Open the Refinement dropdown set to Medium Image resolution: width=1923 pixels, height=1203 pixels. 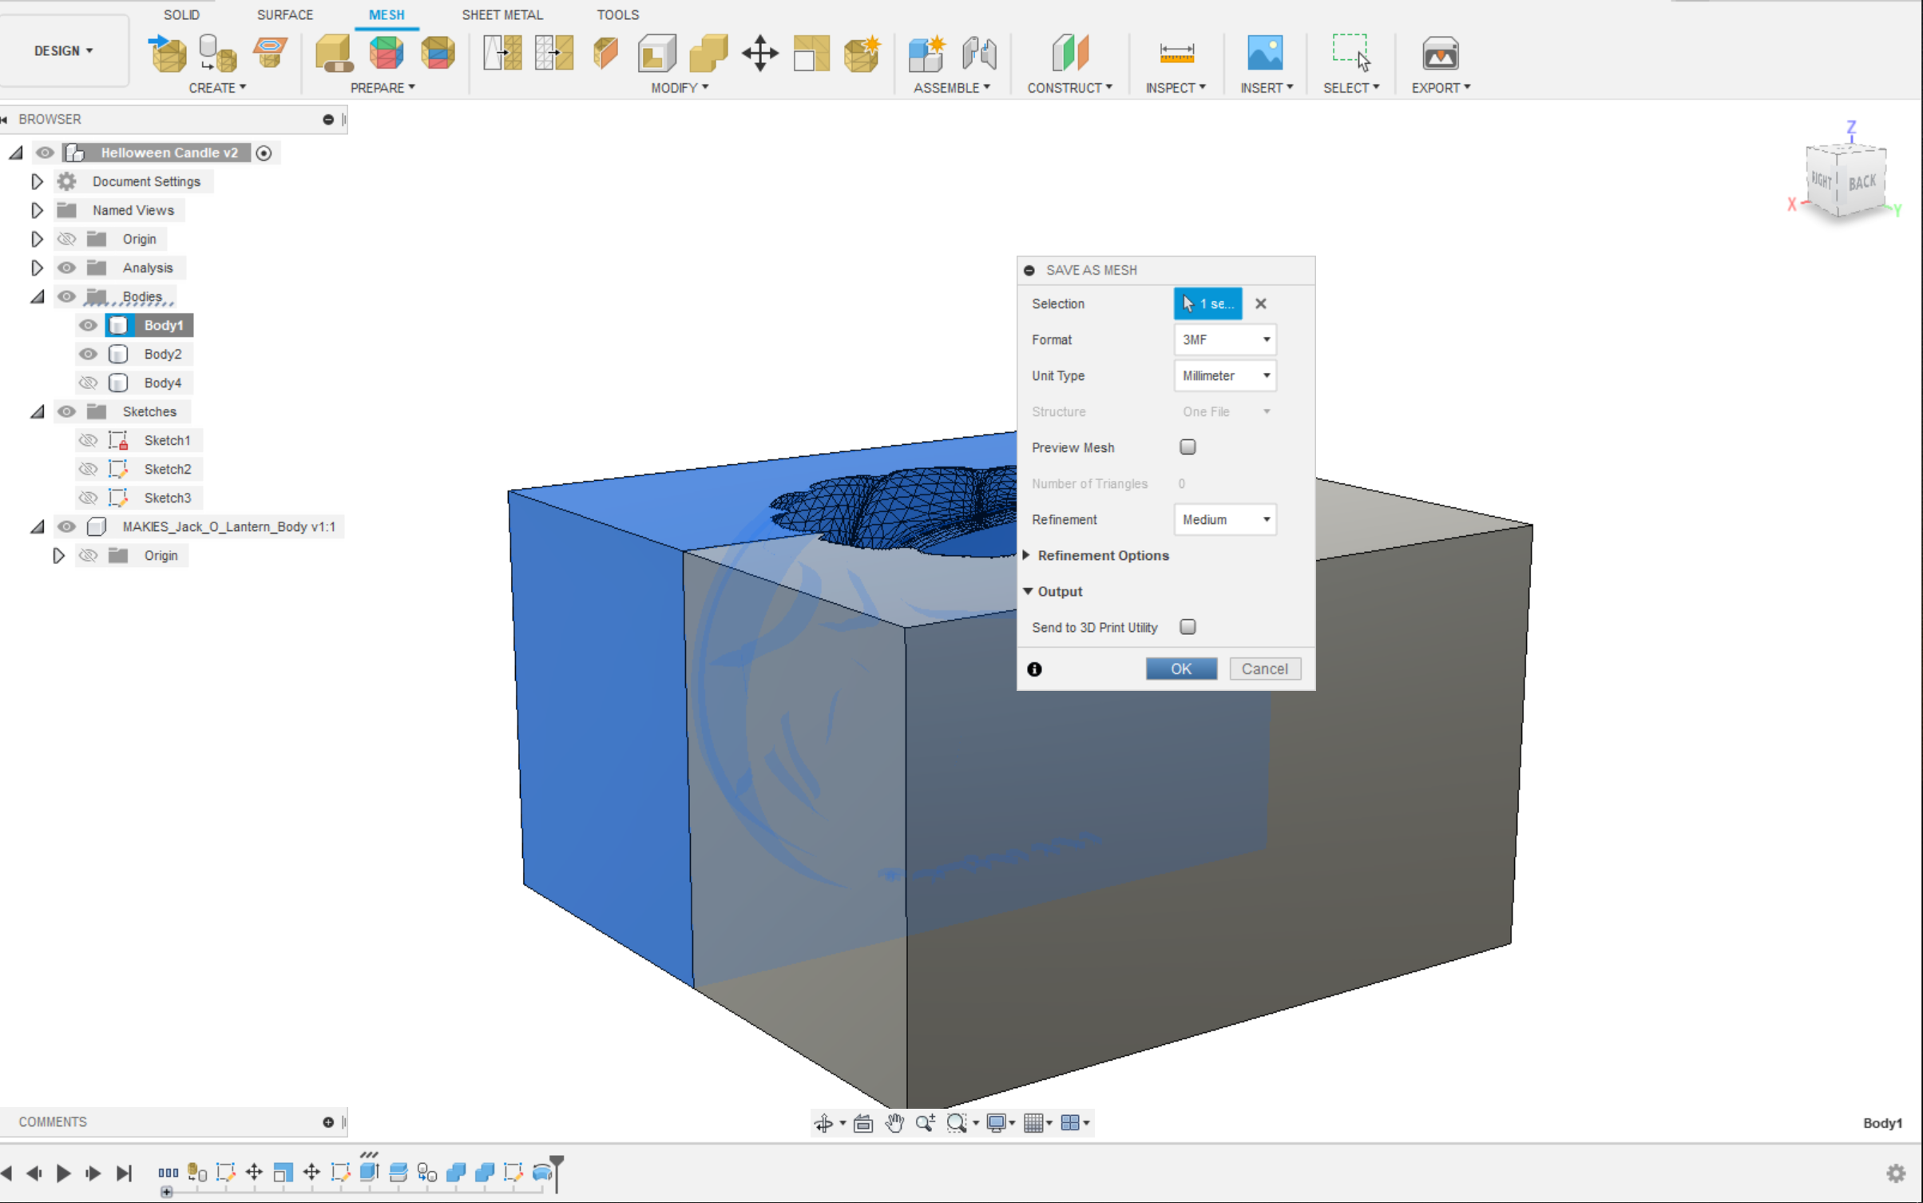coord(1224,519)
